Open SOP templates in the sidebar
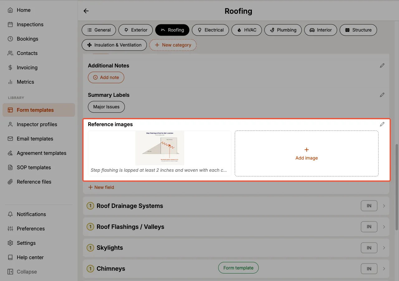 point(39,167)
